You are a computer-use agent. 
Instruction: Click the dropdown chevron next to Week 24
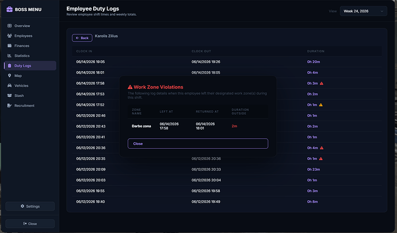pos(382,11)
